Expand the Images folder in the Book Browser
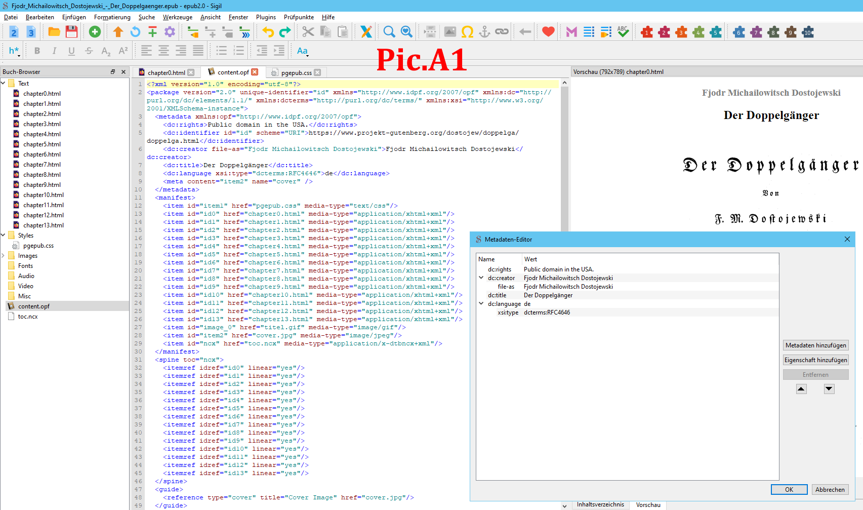Viewport: 863px width, 510px height. [x=4, y=256]
